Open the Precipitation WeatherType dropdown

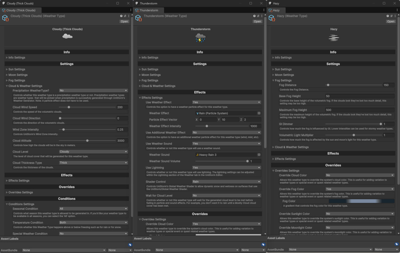click(93, 90)
